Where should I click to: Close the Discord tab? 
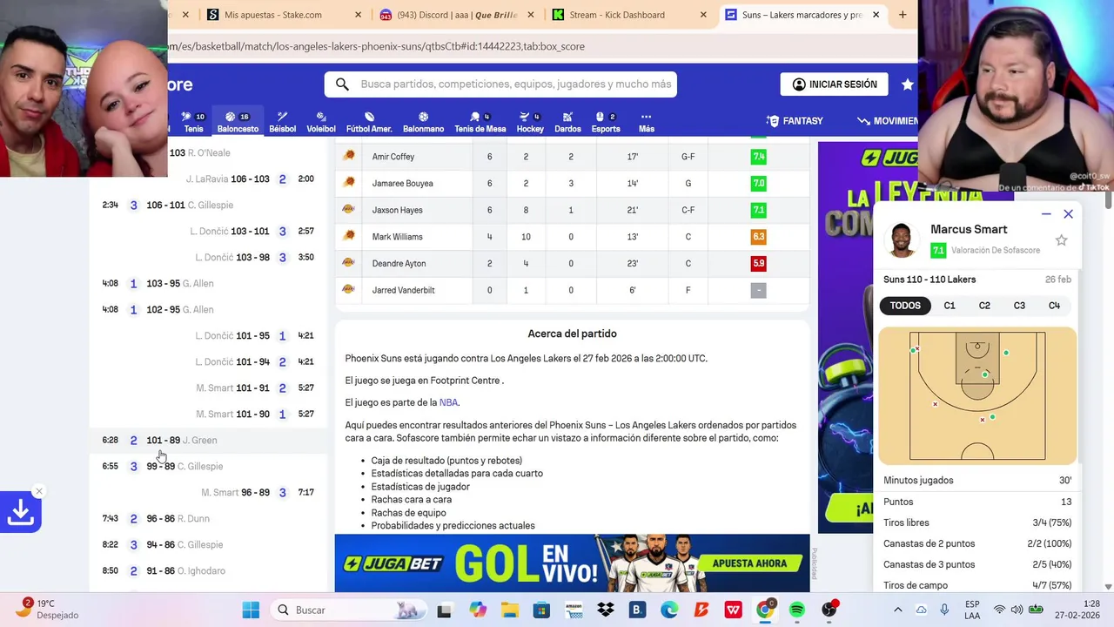tap(532, 15)
